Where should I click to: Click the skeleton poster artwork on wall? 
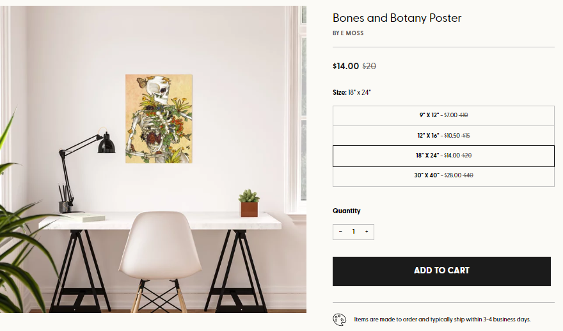pyautogui.click(x=159, y=118)
